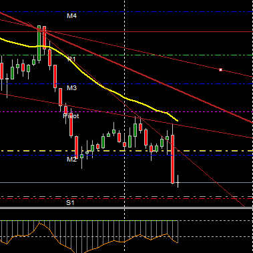This screenshot has height=253, width=253.
Task: Click the M4 pivot level label
Action: 71,16
